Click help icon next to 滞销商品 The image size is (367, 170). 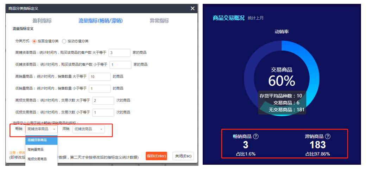tap(328, 137)
